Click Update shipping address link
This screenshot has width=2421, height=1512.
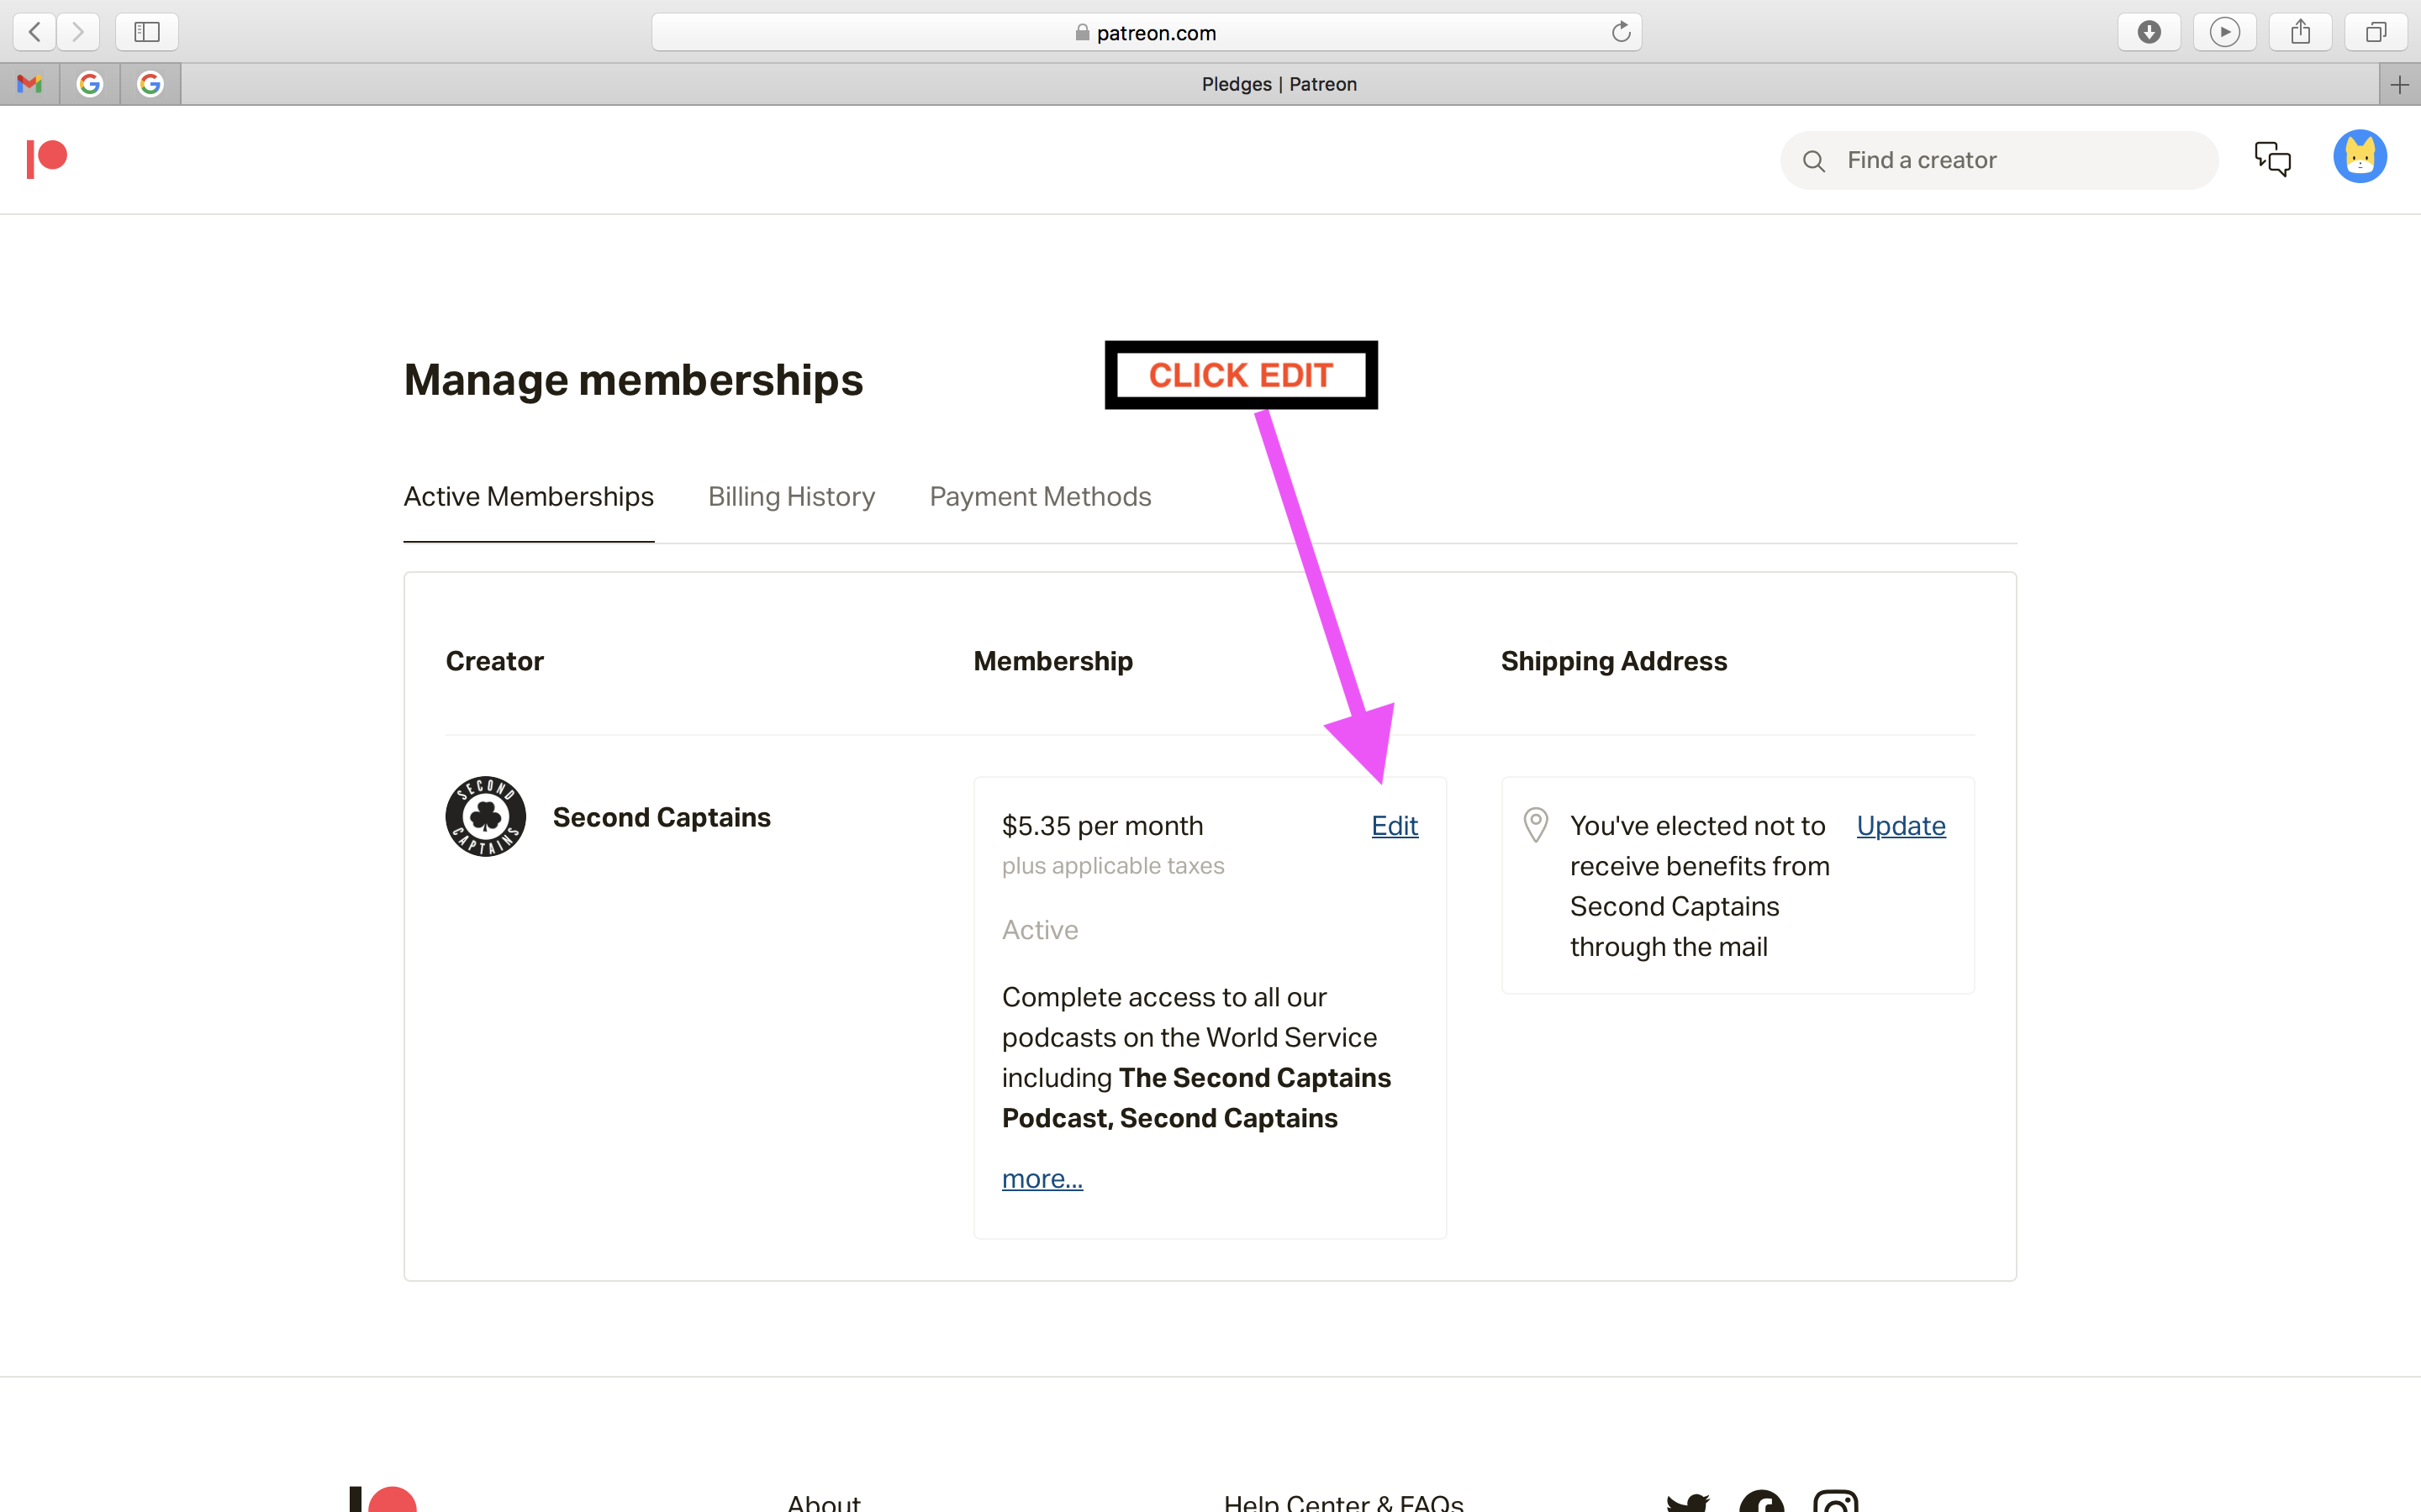pos(1901,826)
